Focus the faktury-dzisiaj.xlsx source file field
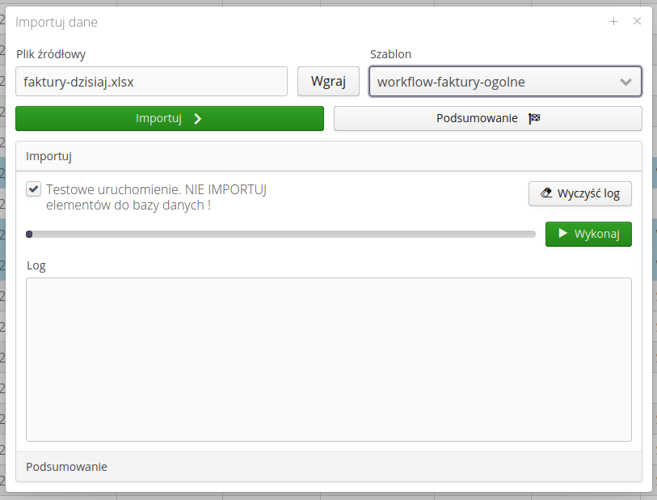The width and height of the screenshot is (657, 500). pyautogui.click(x=151, y=82)
